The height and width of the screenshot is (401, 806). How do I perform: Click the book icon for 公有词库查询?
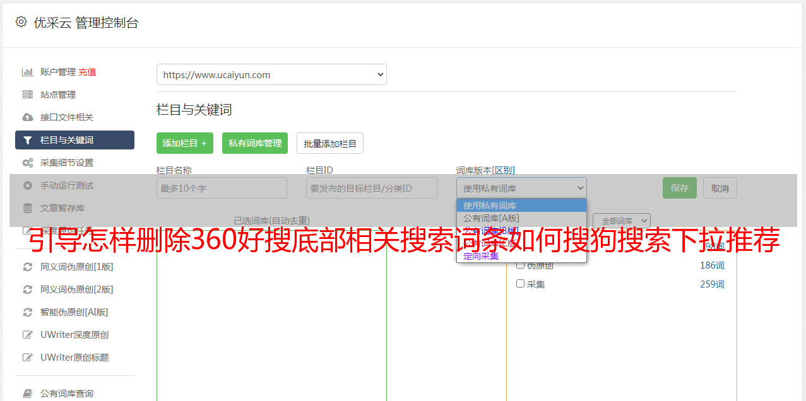pyautogui.click(x=28, y=393)
